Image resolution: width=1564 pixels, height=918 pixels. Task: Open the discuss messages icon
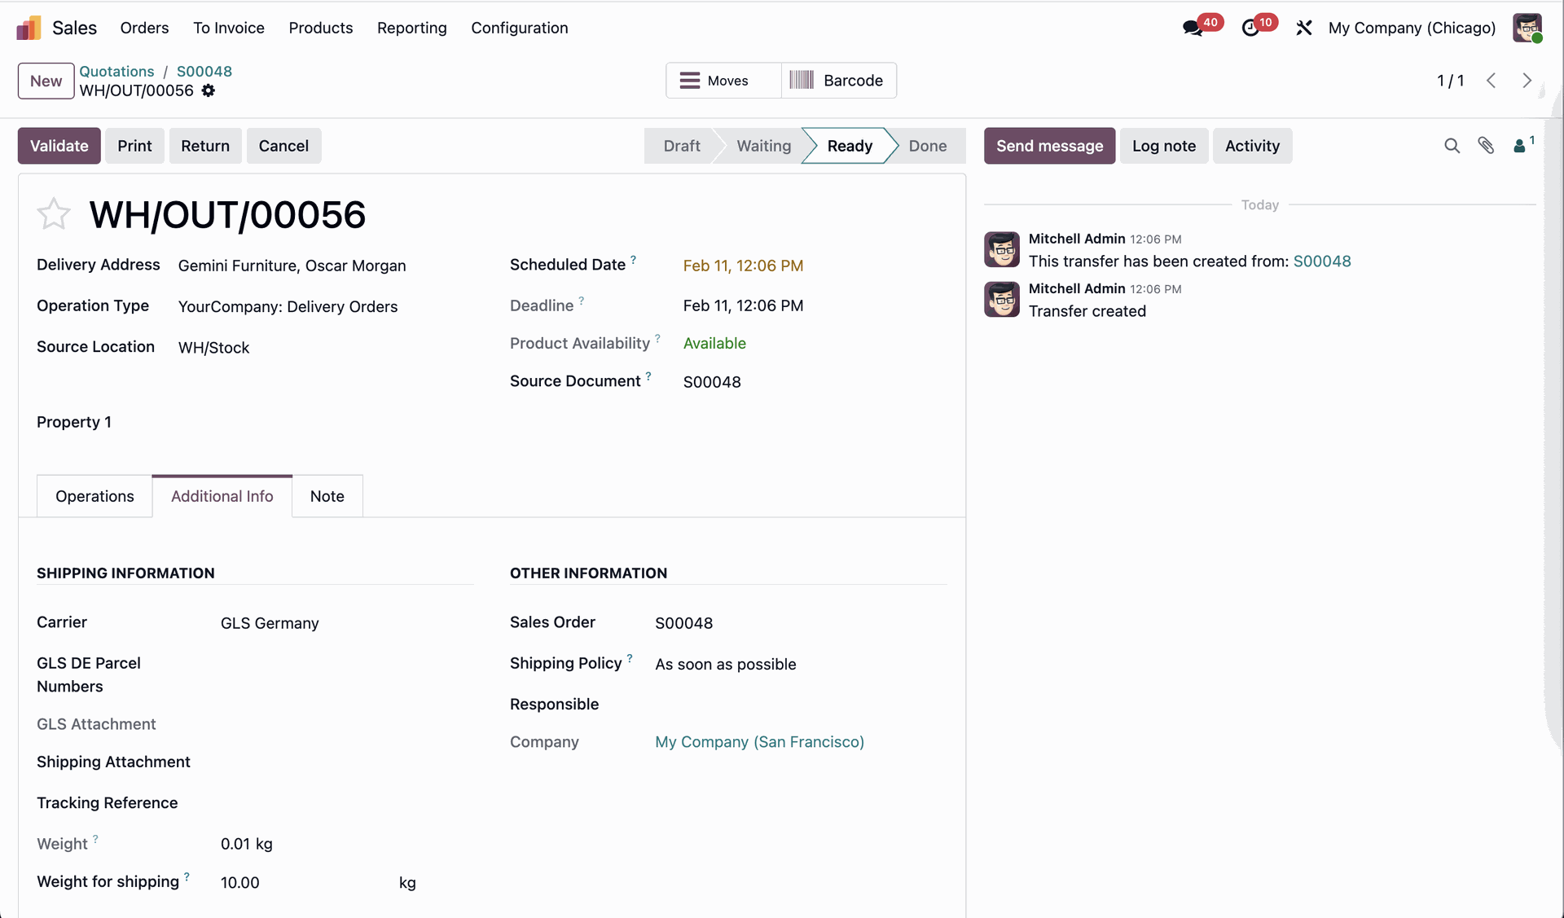tap(1193, 29)
